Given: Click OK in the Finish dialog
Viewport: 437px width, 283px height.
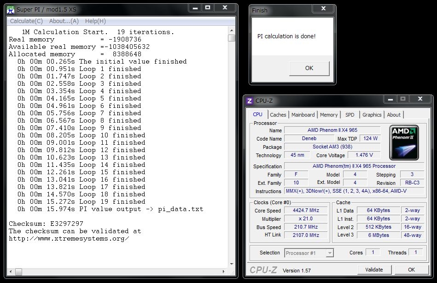Looking at the screenshot, I should (x=309, y=68).
